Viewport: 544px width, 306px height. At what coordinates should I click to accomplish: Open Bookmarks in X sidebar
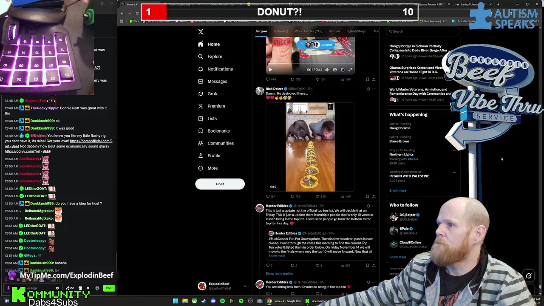tap(213, 131)
